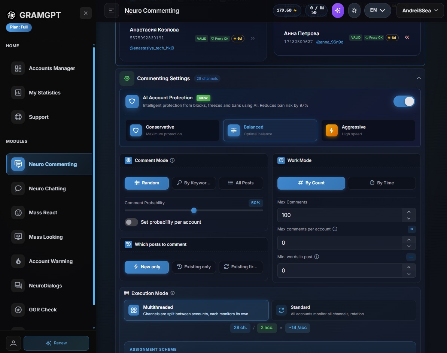Select Standard execution mode

click(344, 310)
